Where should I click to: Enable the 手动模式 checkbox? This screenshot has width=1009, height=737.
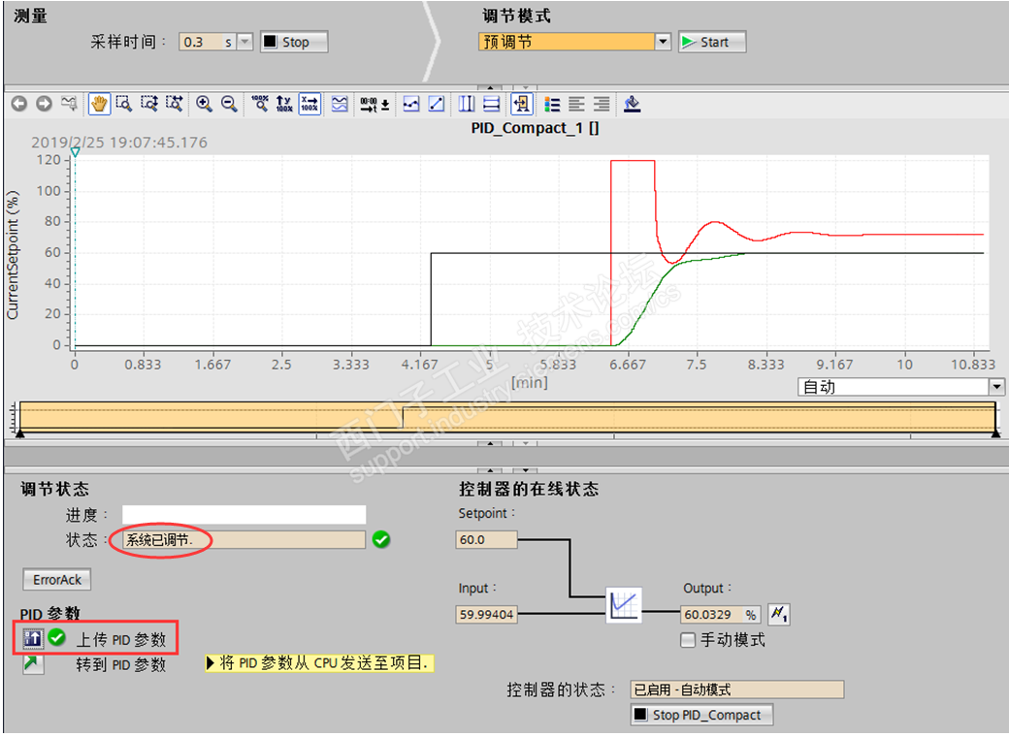coord(688,640)
